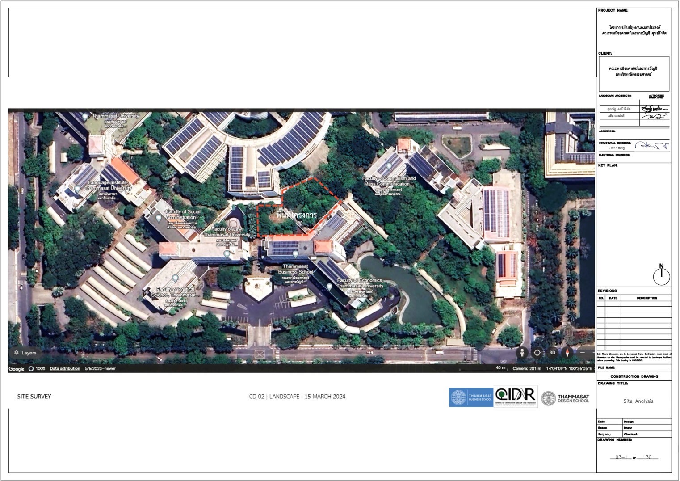Click the Faculty of Political Science pin

175,278
